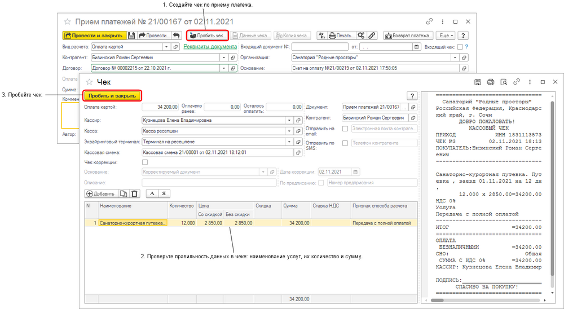Enable the 'Отправить на email' checkbox

pos(345,129)
